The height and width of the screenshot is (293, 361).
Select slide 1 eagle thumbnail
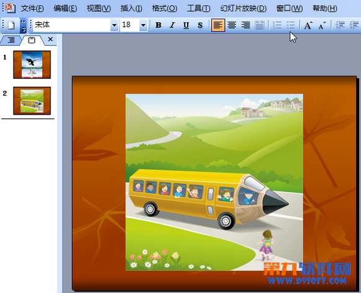click(32, 64)
